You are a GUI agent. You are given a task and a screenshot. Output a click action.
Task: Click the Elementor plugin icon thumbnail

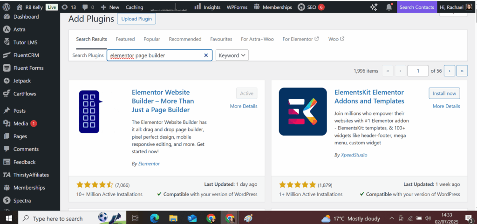coord(91,112)
